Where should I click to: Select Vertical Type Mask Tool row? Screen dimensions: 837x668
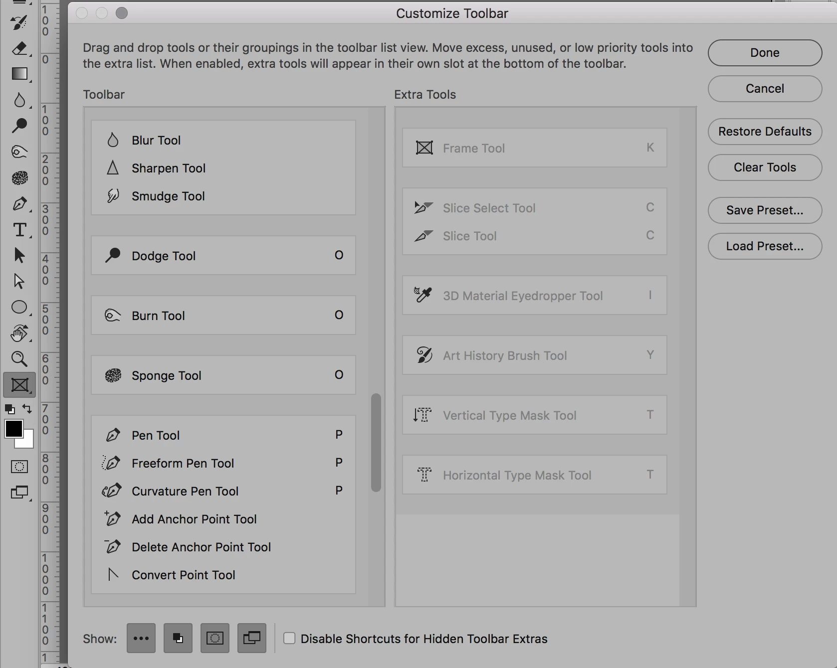tap(535, 415)
